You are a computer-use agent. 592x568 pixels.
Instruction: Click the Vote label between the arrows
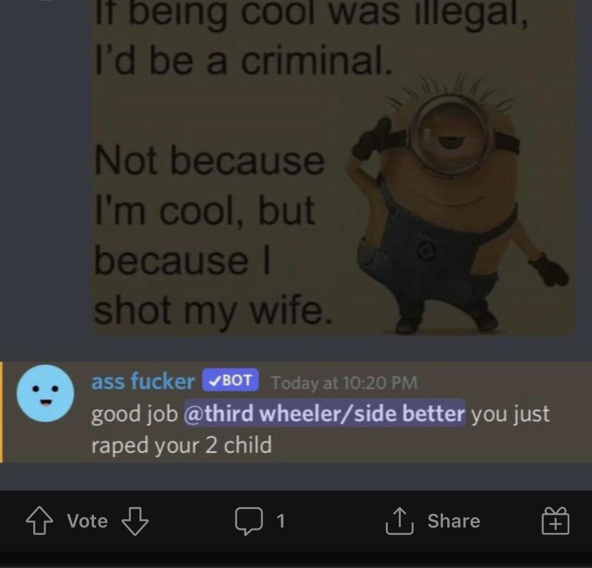[x=88, y=521]
